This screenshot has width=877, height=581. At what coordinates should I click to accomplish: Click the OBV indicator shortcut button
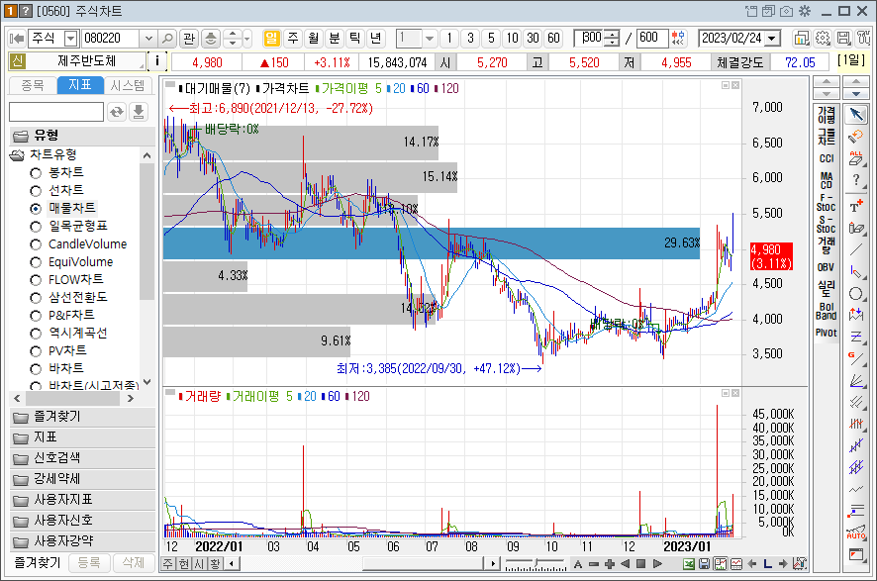click(827, 267)
